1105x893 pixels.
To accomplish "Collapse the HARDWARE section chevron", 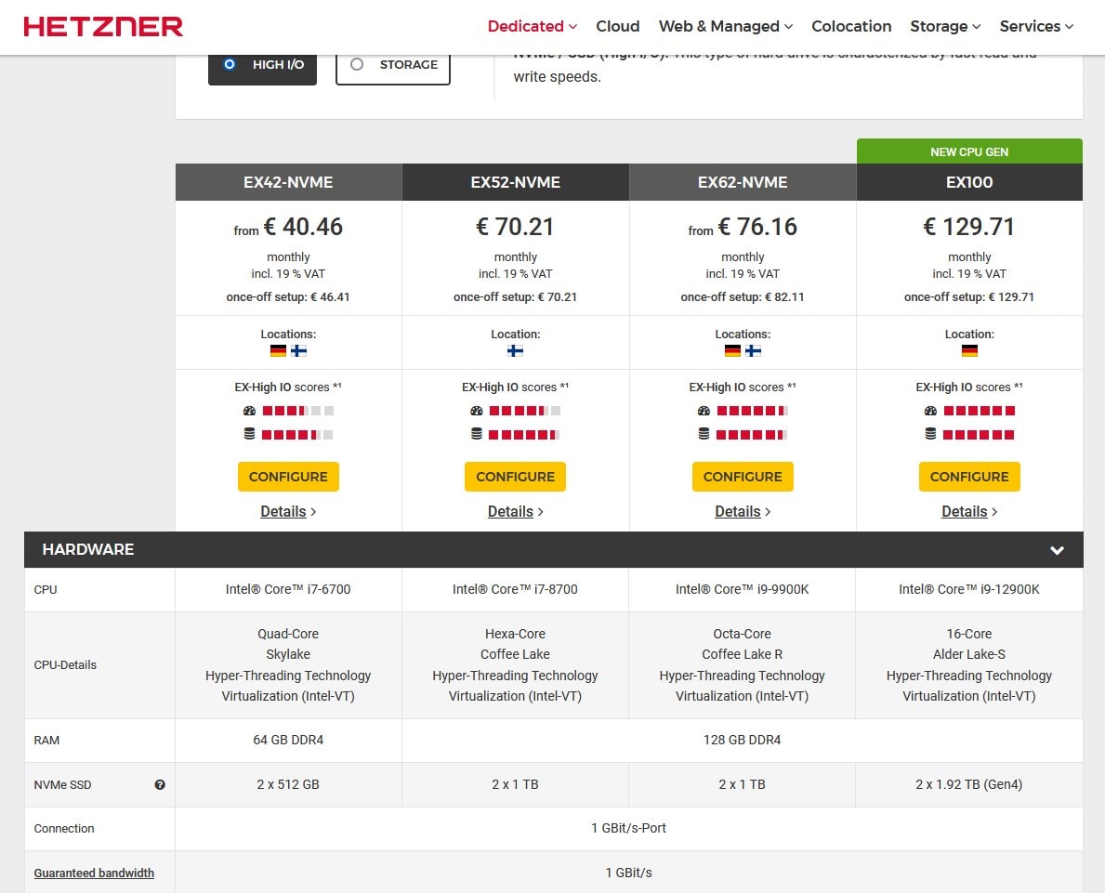I will [x=1057, y=550].
